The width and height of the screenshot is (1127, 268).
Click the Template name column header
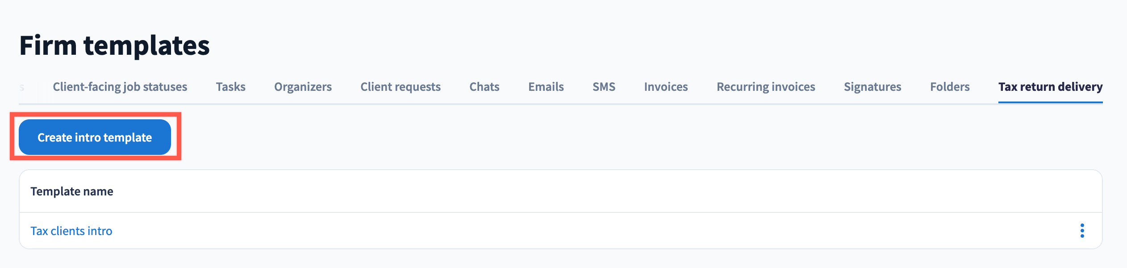click(72, 191)
